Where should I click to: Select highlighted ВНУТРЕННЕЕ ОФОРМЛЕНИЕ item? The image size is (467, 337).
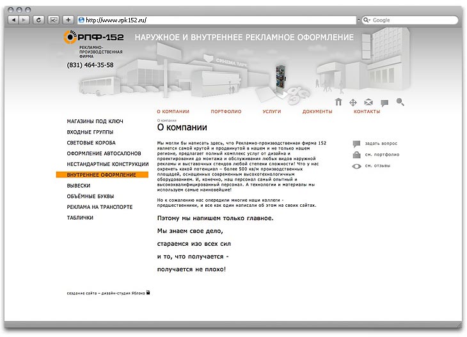tap(102, 175)
